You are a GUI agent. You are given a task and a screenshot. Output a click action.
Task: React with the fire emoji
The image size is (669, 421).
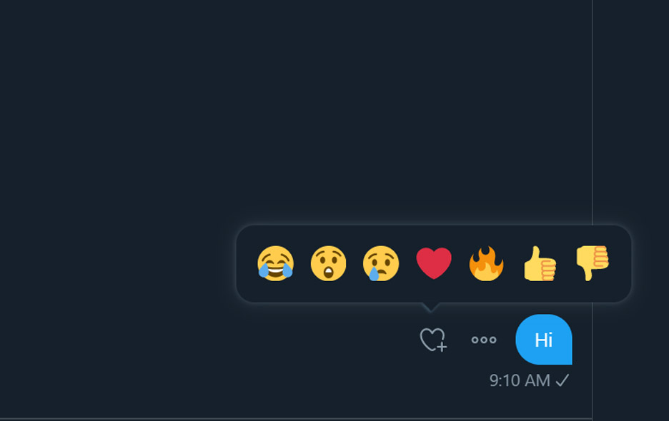point(486,264)
